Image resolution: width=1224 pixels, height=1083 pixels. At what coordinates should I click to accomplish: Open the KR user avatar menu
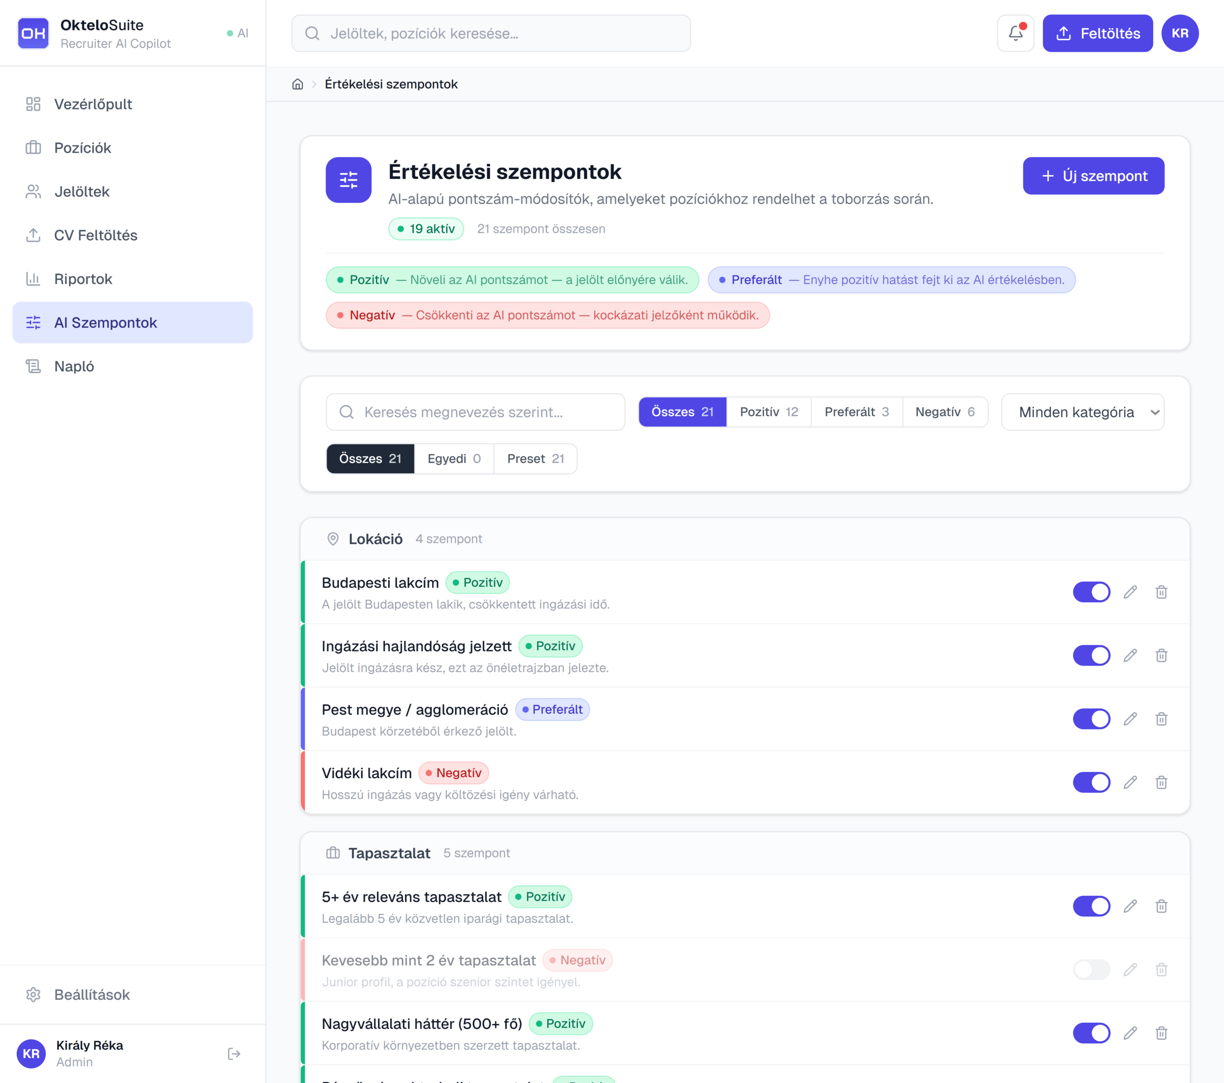[1179, 33]
